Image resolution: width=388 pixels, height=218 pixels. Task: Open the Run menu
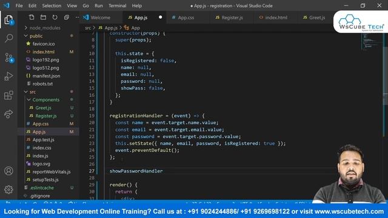(x=98, y=5)
